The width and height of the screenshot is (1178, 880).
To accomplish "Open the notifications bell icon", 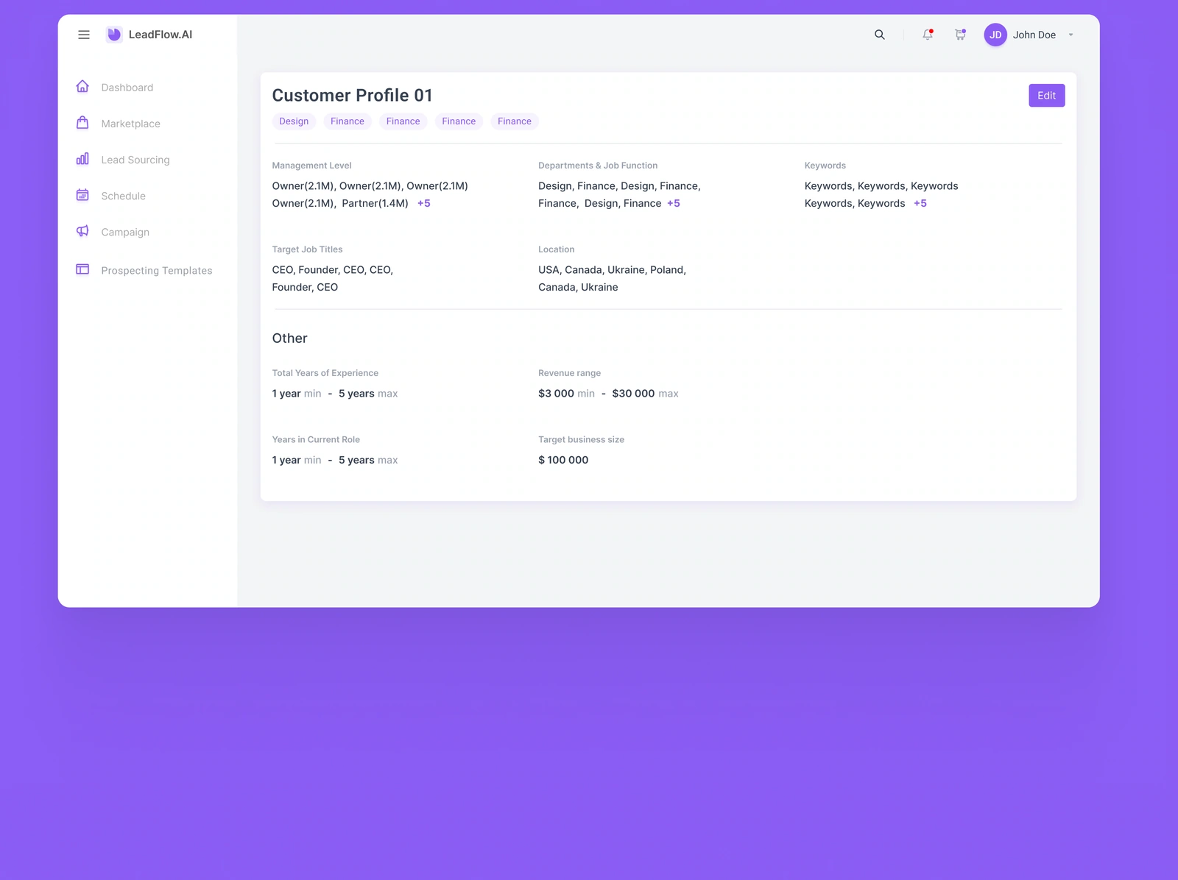I will pyautogui.click(x=928, y=35).
